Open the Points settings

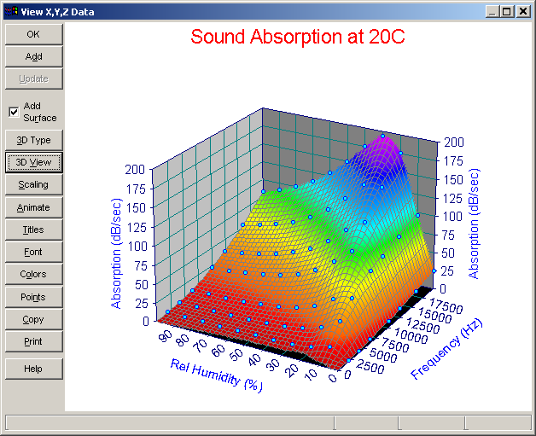point(34,297)
